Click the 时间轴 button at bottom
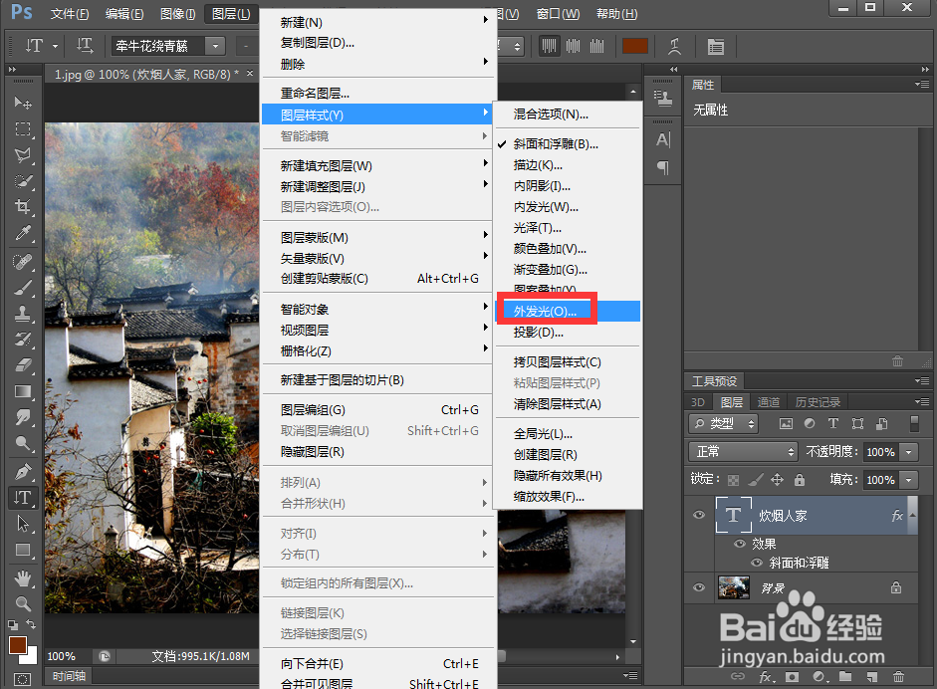This screenshot has width=937, height=689. pos(68,676)
